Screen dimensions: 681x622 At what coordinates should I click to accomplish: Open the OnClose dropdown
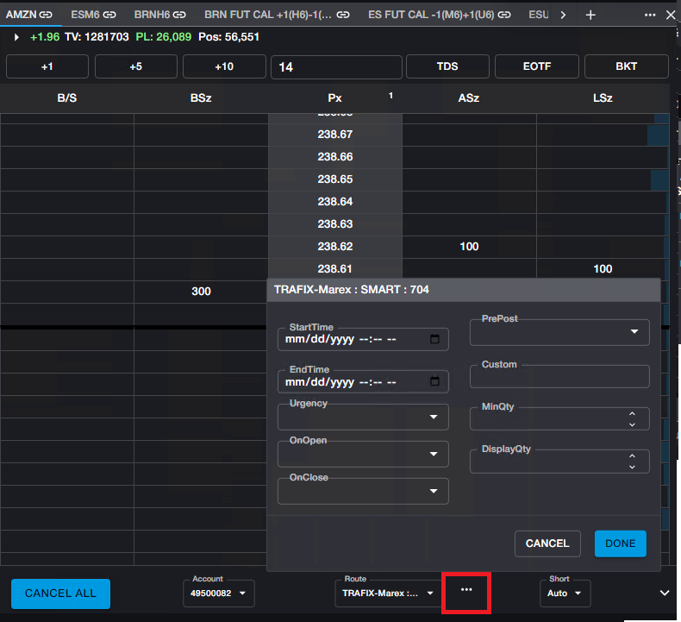363,492
